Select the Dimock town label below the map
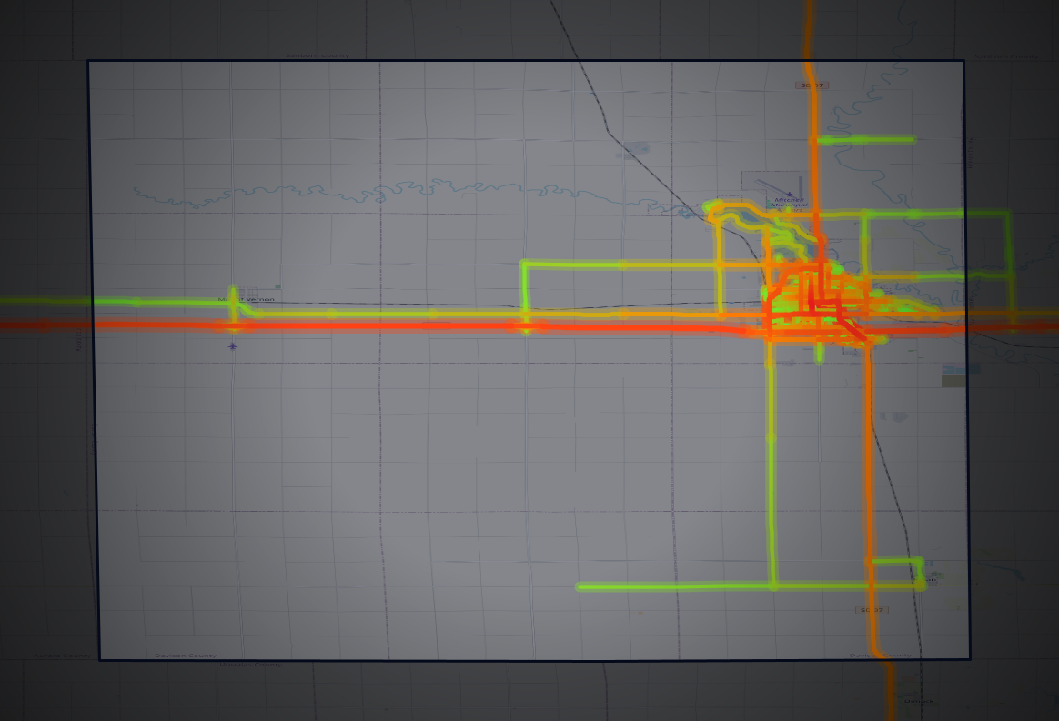1059x721 pixels. click(919, 701)
